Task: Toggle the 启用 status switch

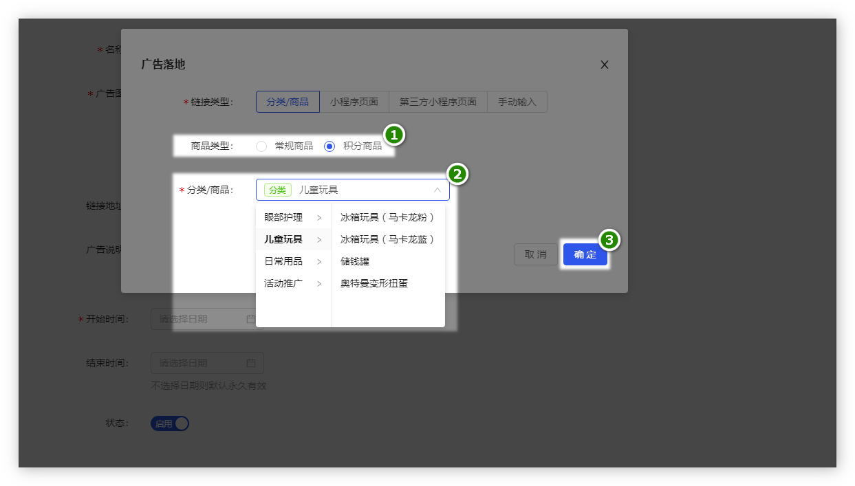Action: coord(170,423)
